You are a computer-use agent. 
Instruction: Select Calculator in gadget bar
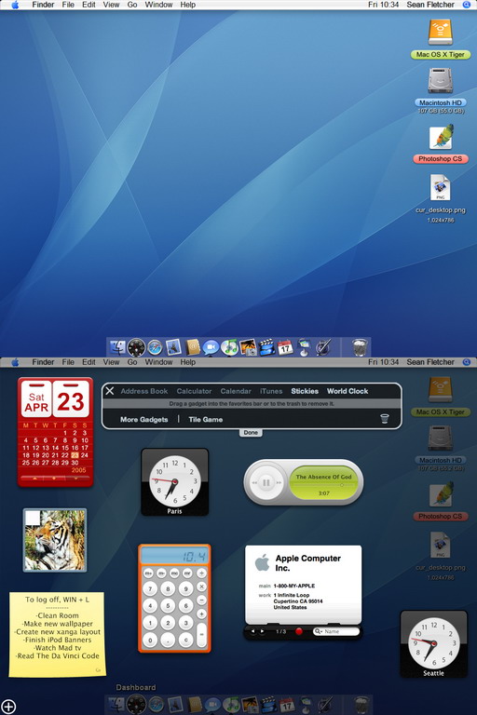click(194, 391)
